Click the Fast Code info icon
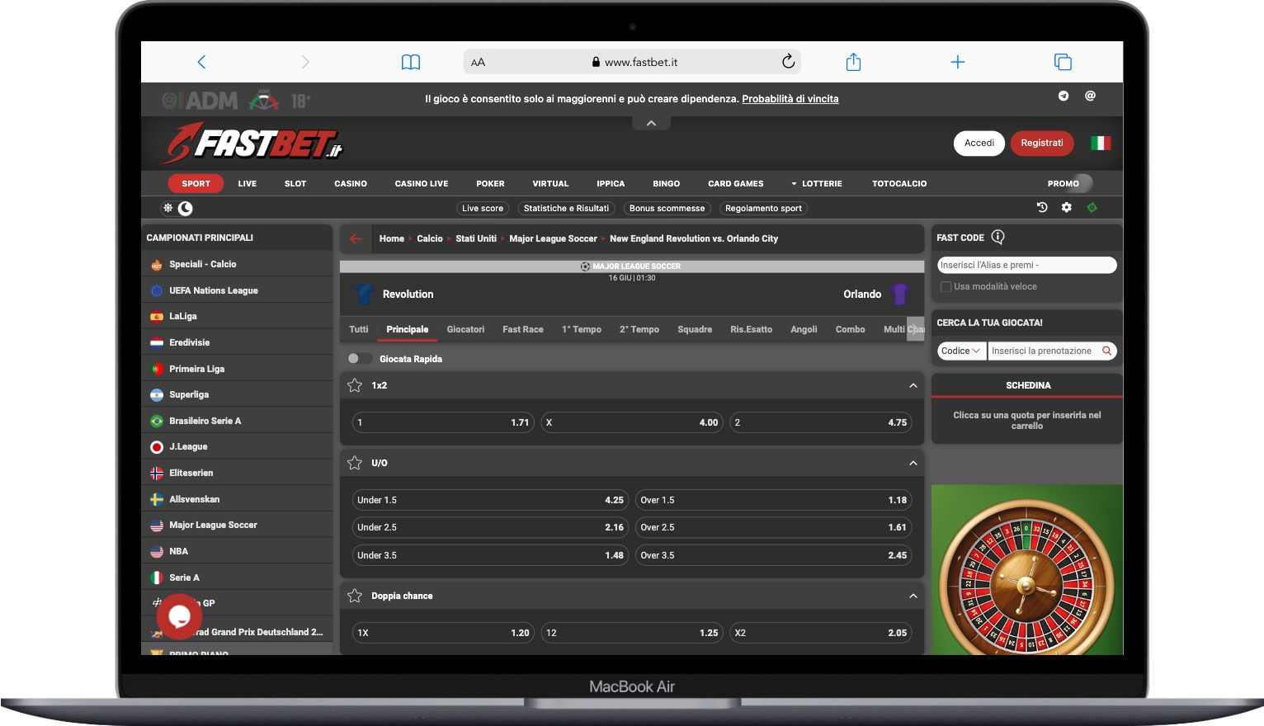This screenshot has height=726, width=1264. tap(998, 237)
